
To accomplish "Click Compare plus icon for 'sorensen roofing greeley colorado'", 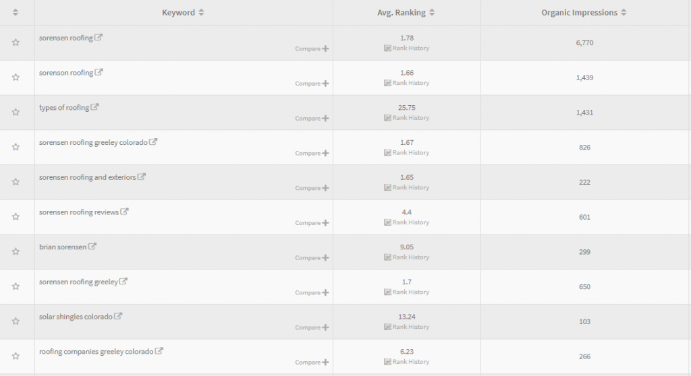I will coord(325,153).
